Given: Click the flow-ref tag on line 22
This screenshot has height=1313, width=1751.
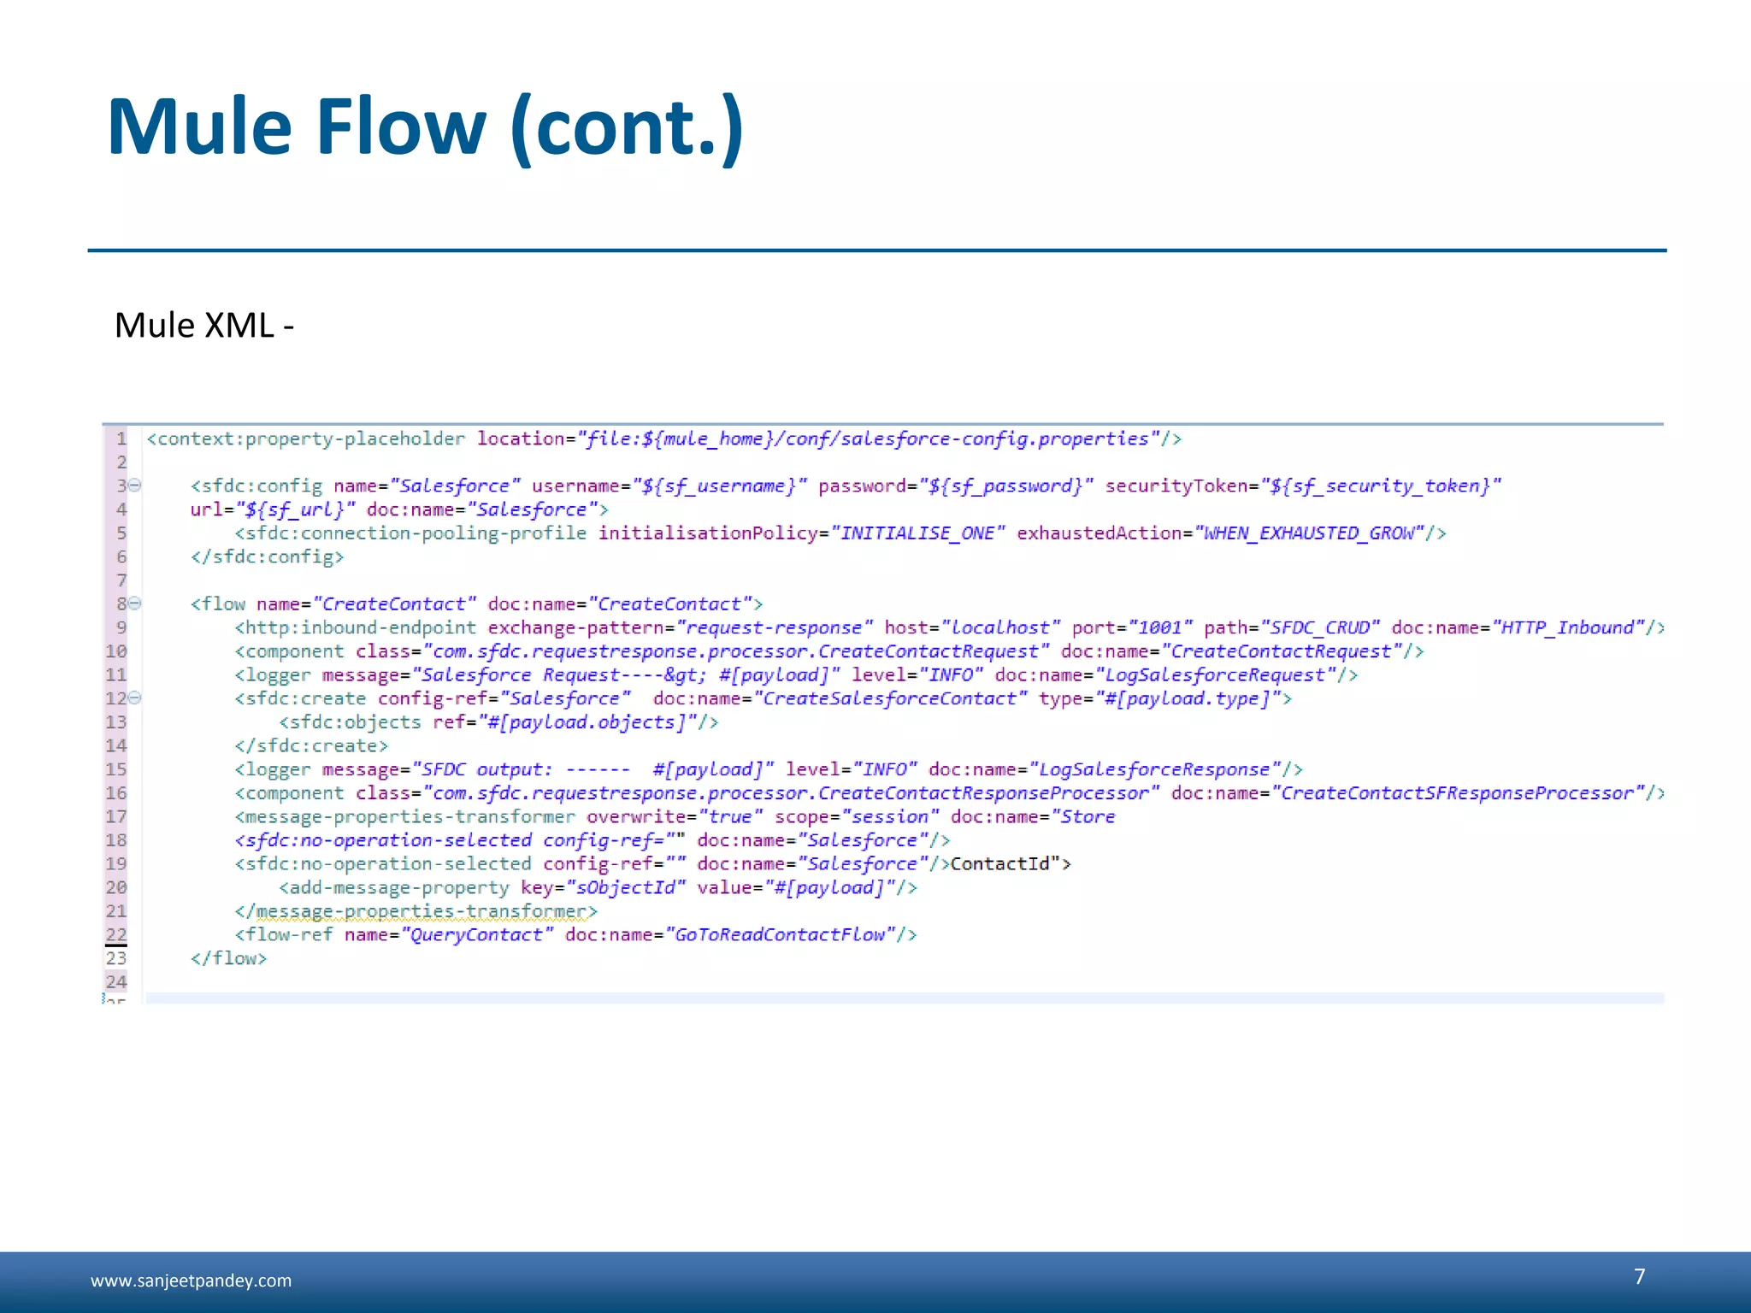Looking at the screenshot, I should point(284,935).
